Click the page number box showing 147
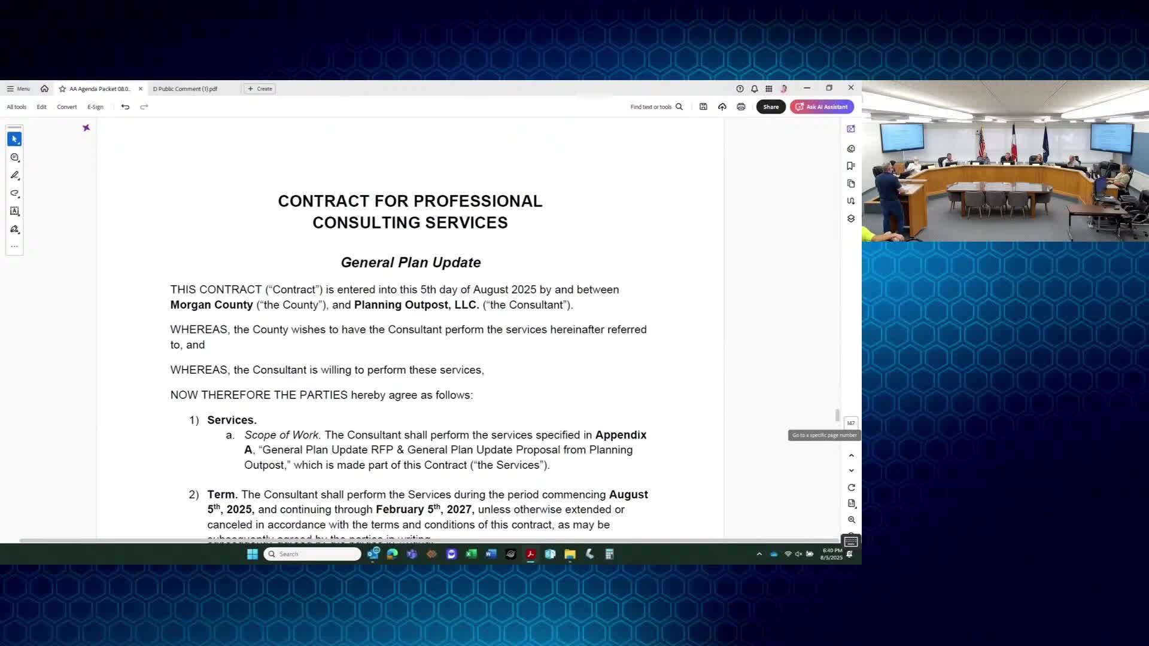 [x=850, y=423]
